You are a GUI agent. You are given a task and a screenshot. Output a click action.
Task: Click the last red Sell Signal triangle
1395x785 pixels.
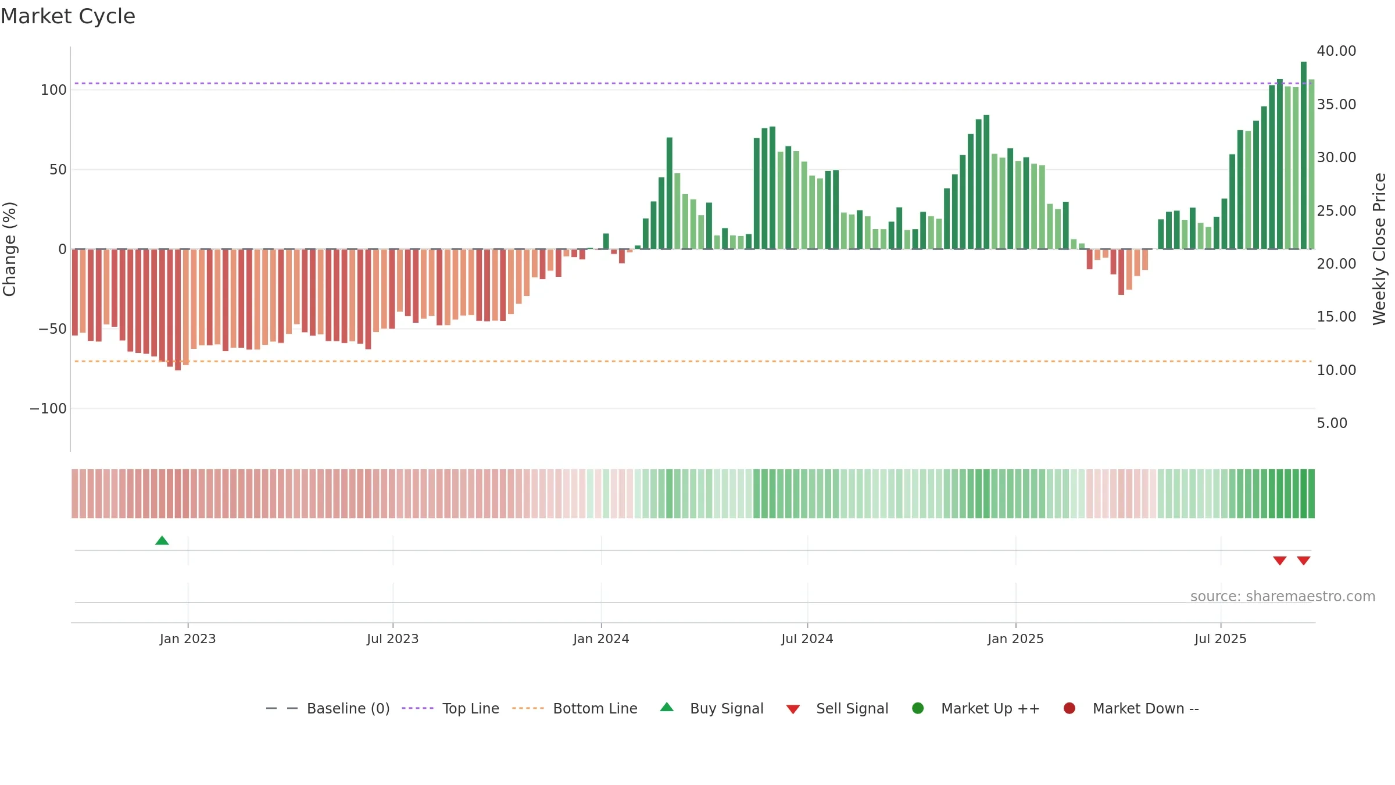point(1304,561)
